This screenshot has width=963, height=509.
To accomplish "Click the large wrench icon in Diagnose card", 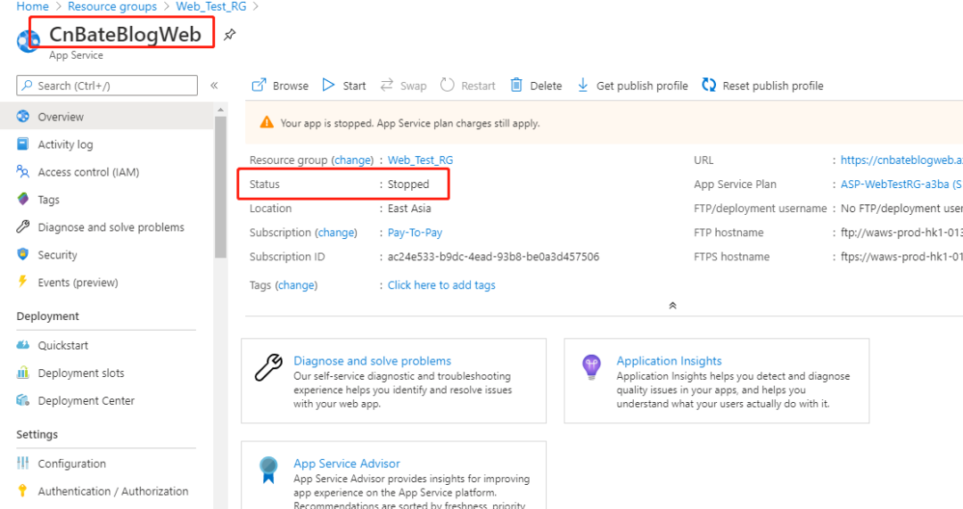I will tap(268, 368).
